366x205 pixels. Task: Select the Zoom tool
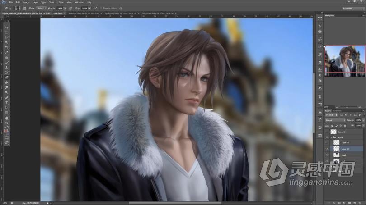click(x=6, y=123)
